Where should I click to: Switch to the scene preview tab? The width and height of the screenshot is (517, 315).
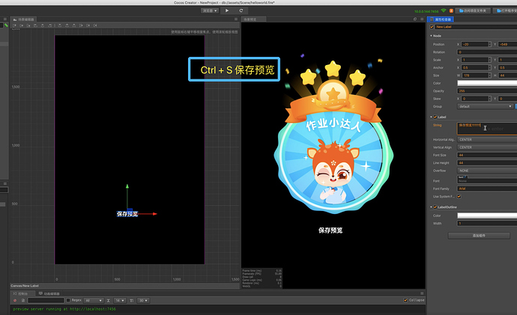coord(253,19)
